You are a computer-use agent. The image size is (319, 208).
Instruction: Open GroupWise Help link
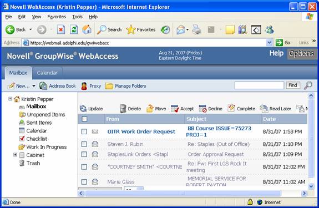[276, 53]
